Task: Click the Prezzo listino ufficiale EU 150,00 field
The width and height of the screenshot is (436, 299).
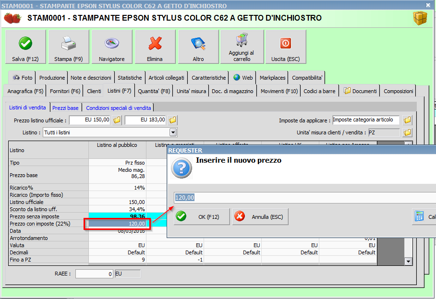Action: (89, 120)
